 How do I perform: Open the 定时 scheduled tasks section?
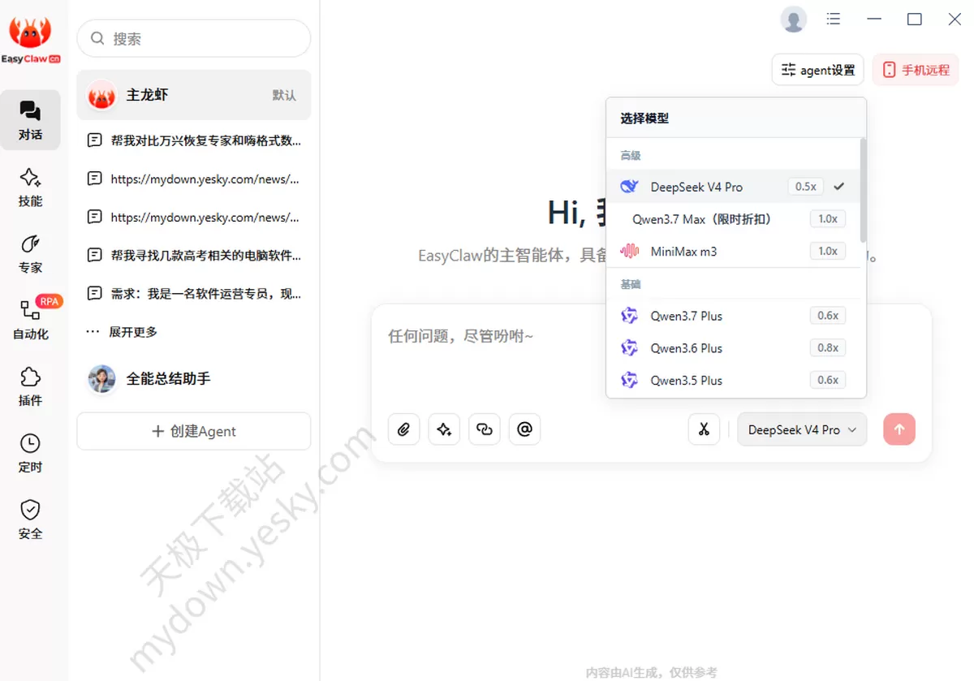[x=30, y=453]
